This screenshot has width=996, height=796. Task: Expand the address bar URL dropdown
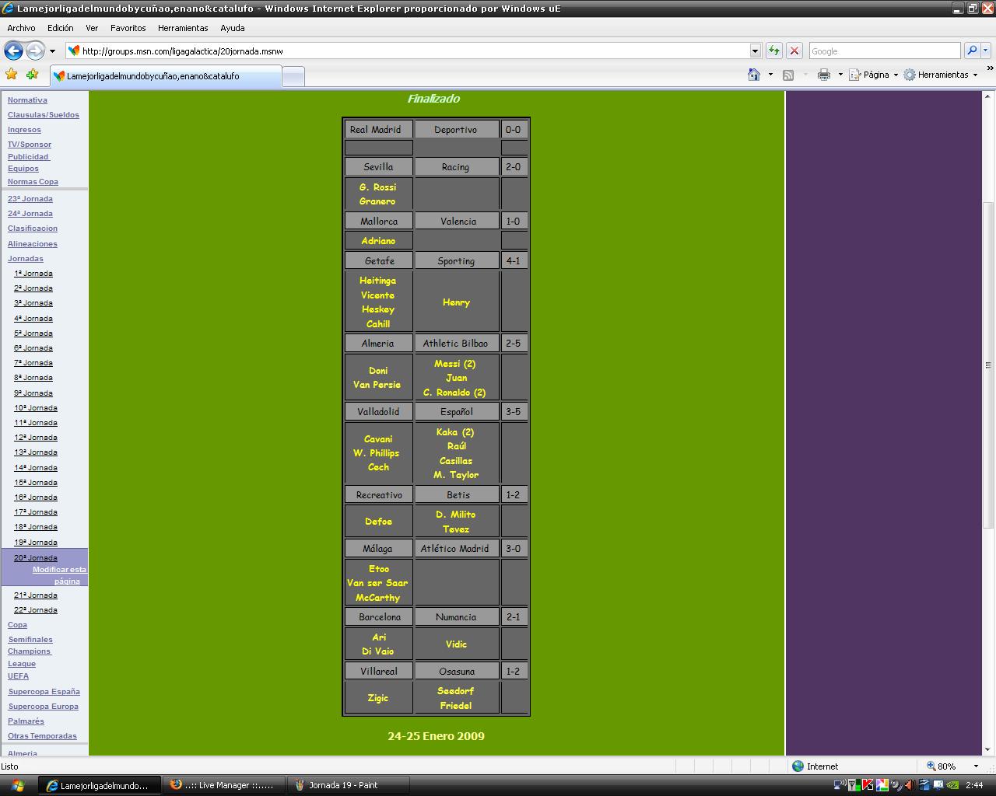point(755,51)
